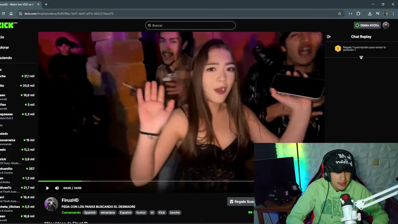Image resolution: width=398 pixels, height=224 pixels.
Task: Select the irl tag
Action: (152, 212)
